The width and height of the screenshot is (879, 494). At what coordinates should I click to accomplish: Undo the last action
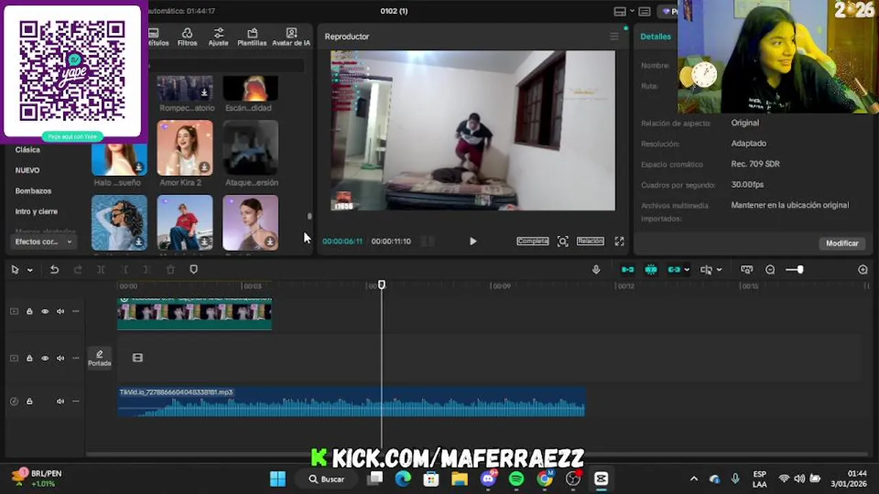[x=54, y=270]
